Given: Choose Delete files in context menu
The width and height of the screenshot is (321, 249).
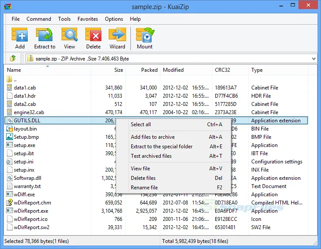Looking at the screenshot, I should click(x=174, y=178).
